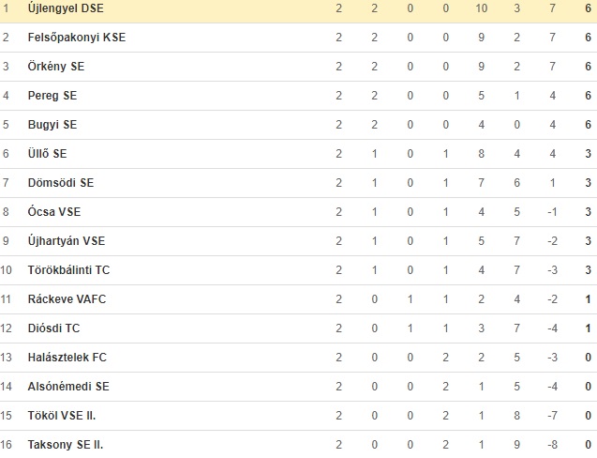The height and width of the screenshot is (458, 597).
Task: Click the Pereg SE team name
Action: (52, 96)
